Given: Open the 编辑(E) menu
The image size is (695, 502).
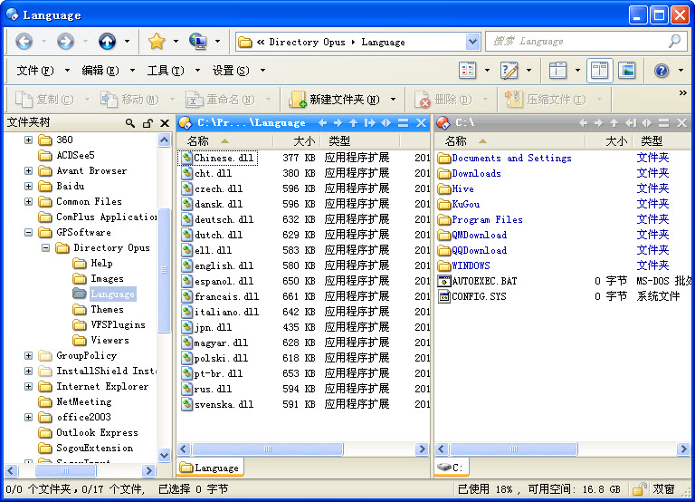Looking at the screenshot, I should 100,71.
